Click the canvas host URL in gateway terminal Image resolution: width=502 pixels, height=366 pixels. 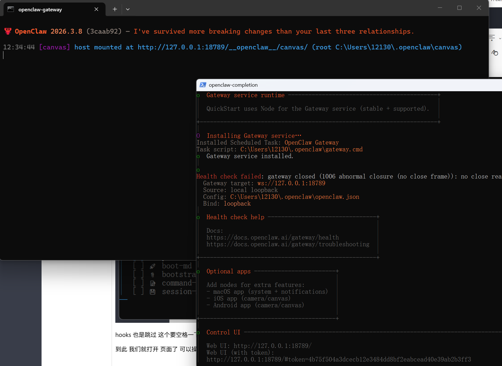coord(222,47)
